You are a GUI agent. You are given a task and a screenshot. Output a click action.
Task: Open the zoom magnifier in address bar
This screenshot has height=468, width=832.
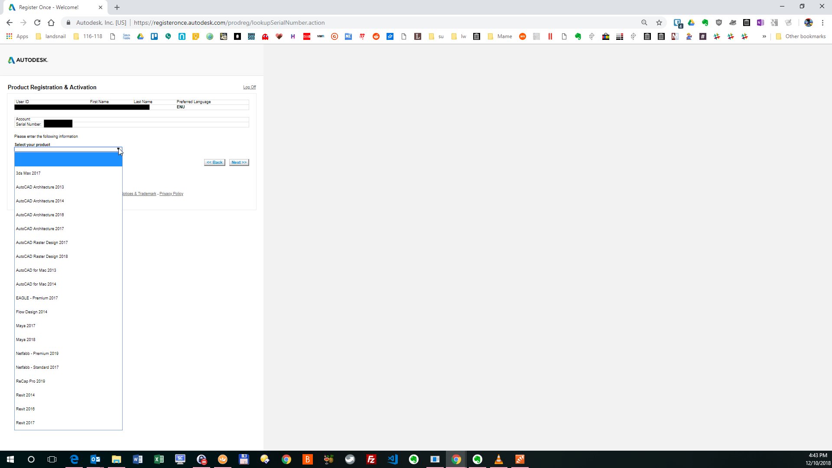(644, 23)
